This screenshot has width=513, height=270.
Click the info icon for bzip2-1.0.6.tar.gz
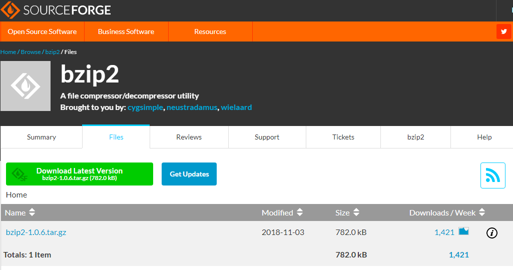492,232
